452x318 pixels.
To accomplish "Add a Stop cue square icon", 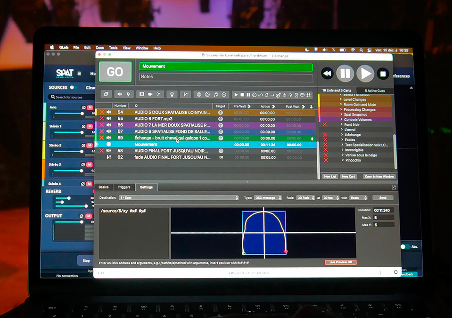I will (x=242, y=95).
